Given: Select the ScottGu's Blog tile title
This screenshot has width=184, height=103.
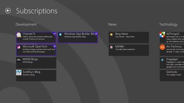Looking at the screenshot, I should coord(31,72).
